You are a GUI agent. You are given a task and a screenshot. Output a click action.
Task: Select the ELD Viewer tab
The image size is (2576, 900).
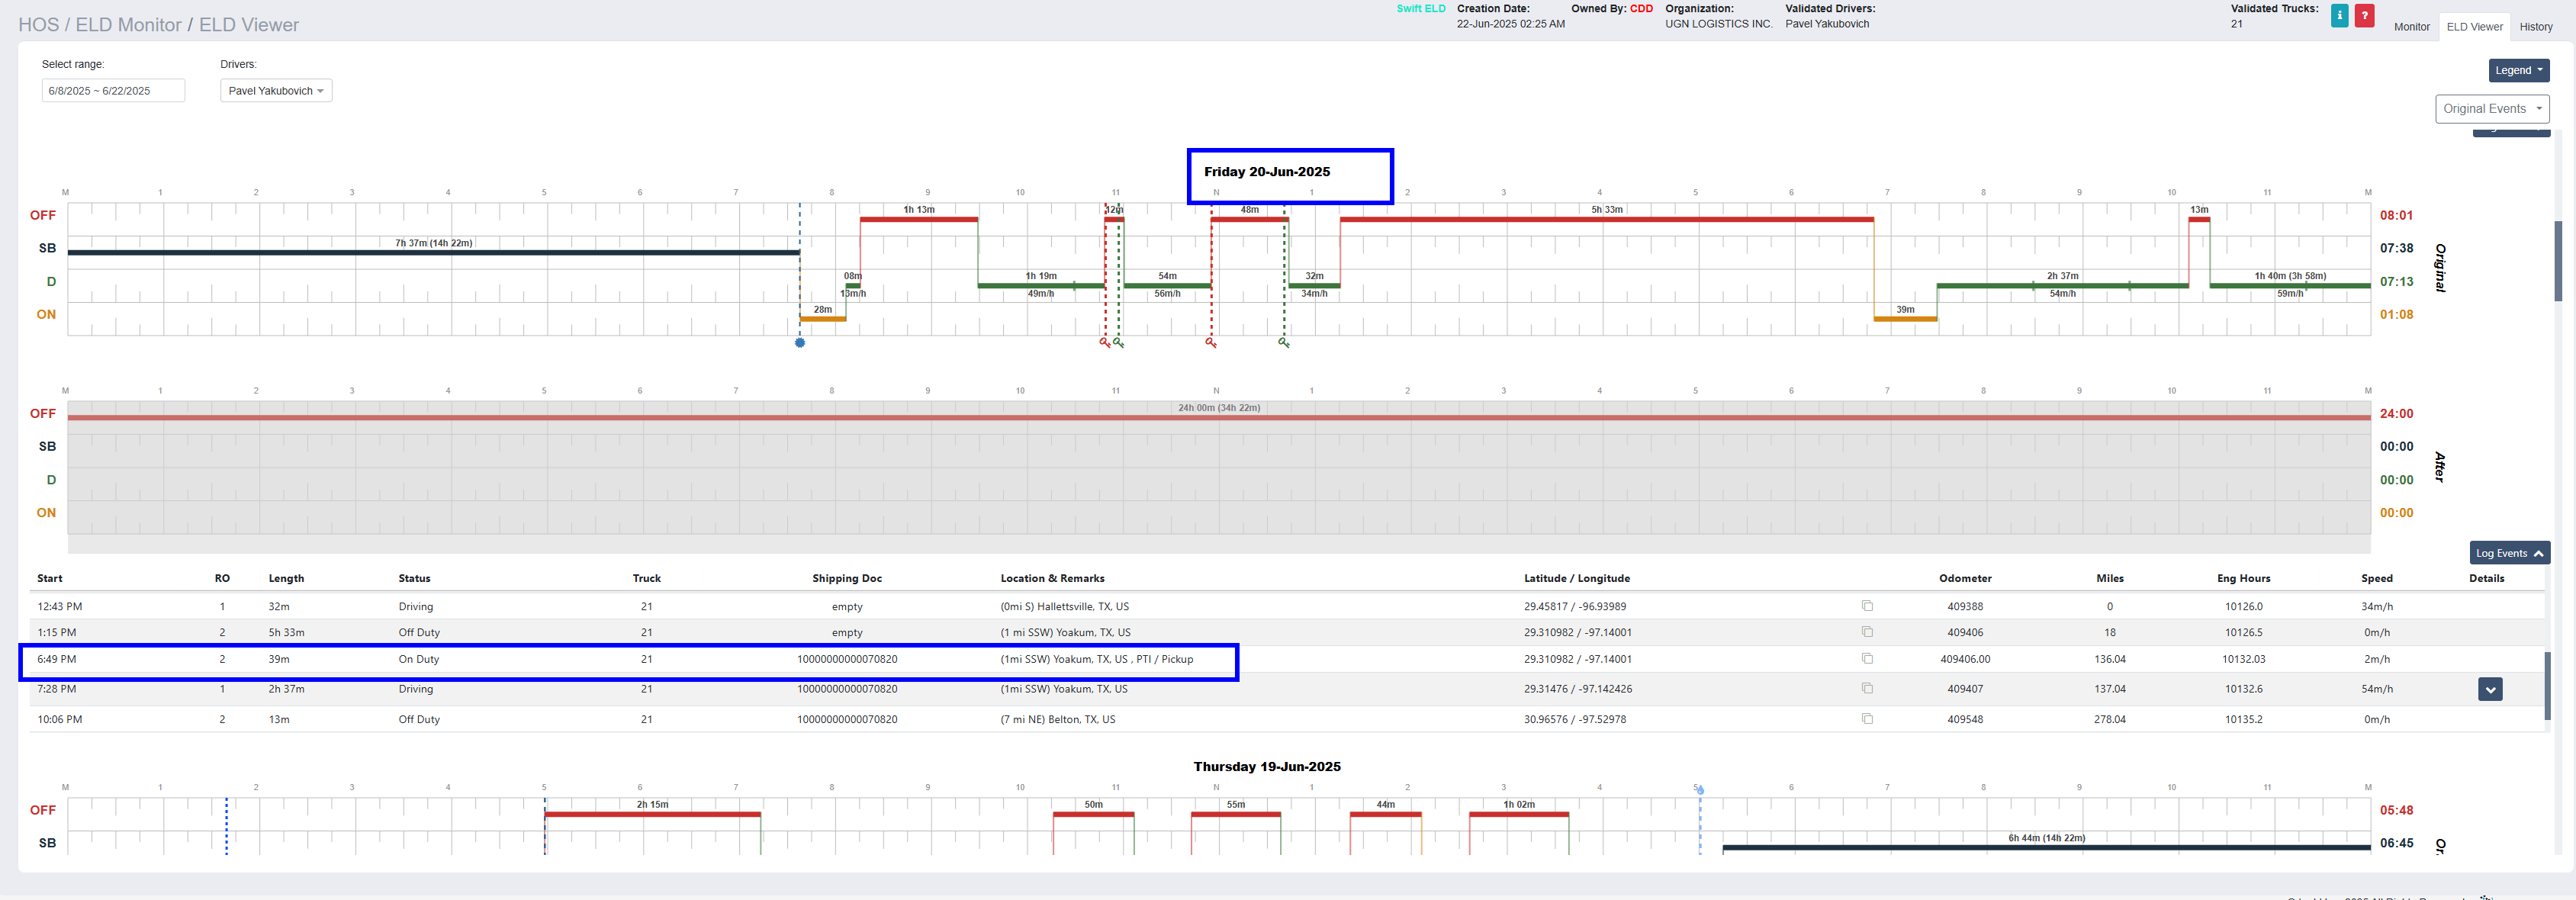pos(2474,27)
